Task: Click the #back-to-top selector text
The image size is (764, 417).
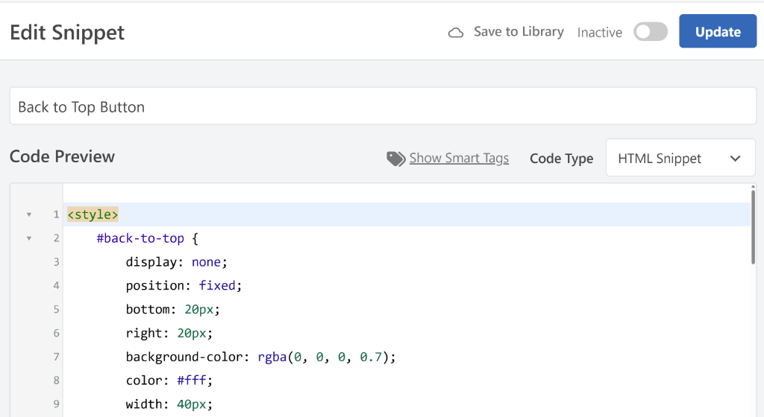Action: point(140,238)
